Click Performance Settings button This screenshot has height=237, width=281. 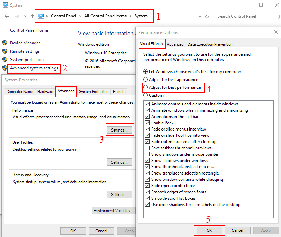pyautogui.click(x=119, y=130)
